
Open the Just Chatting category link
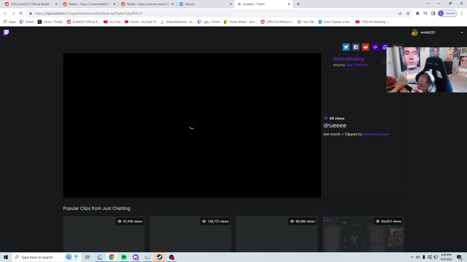click(x=356, y=65)
